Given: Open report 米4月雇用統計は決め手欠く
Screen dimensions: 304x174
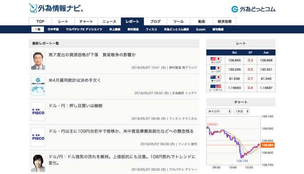Looking at the screenshot, I should (75, 80).
